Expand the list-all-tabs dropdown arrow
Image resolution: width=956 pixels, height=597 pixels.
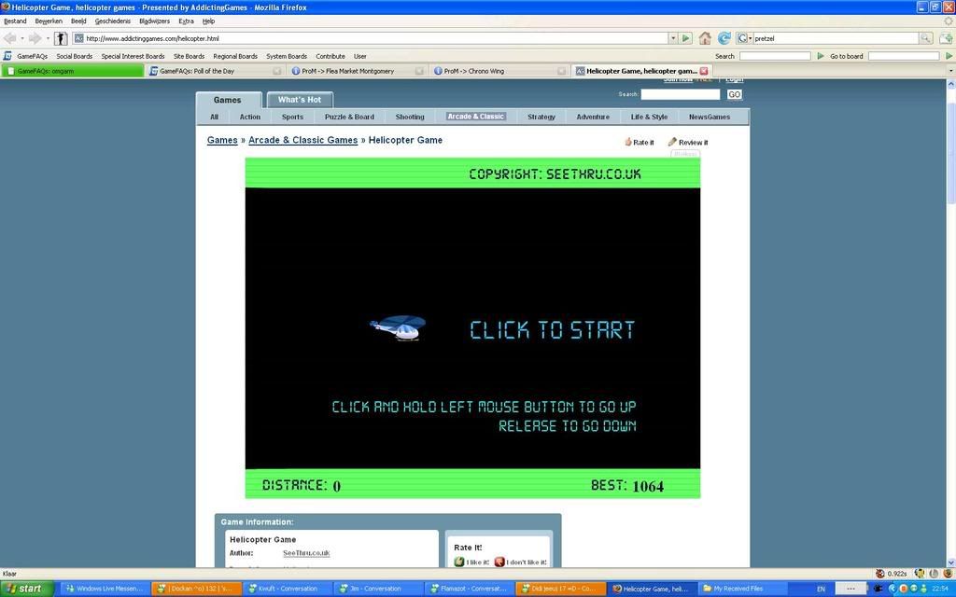950,71
